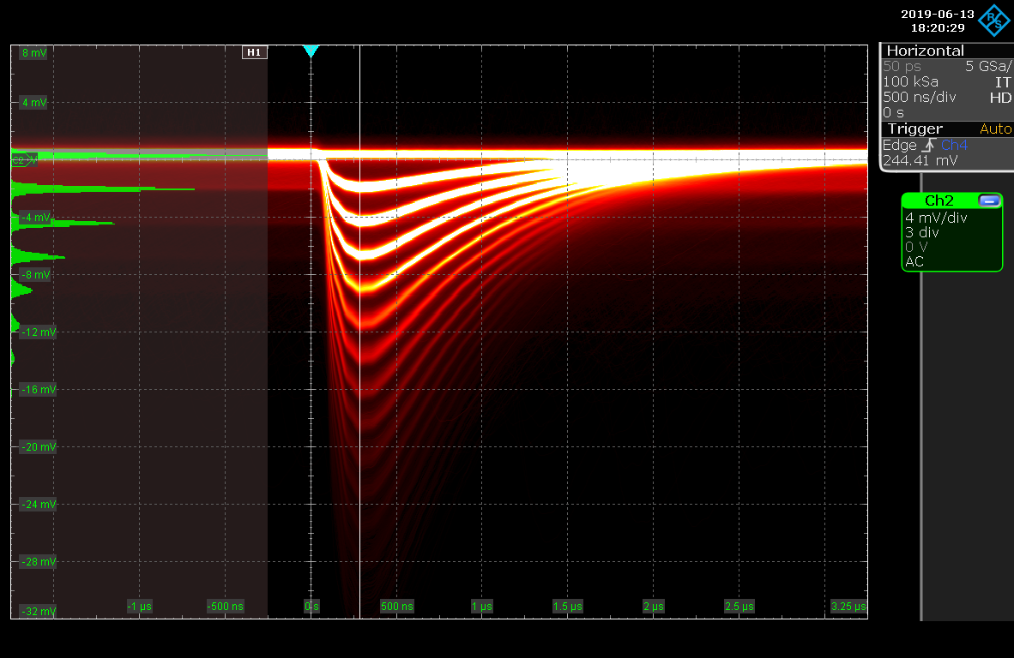Toggle the HD high definition mode

[x=1000, y=98]
